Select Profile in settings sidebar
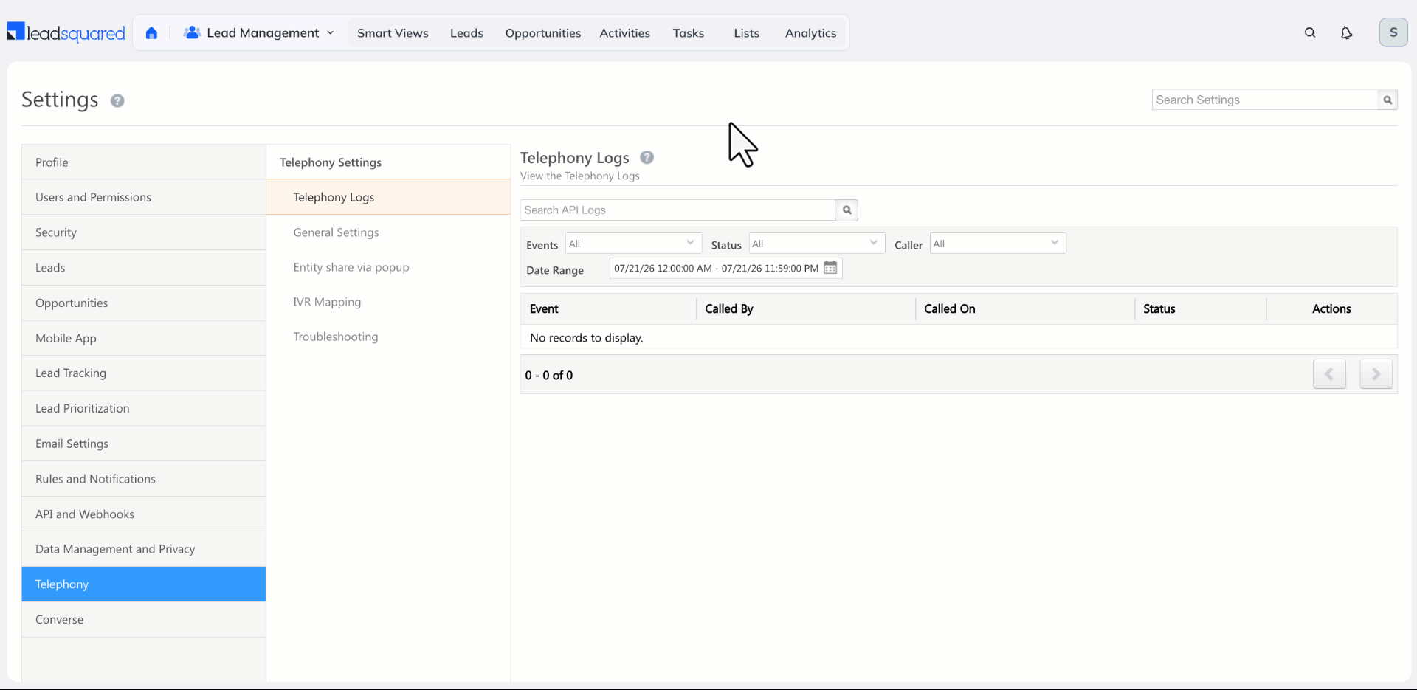The width and height of the screenshot is (1417, 690). (x=143, y=162)
